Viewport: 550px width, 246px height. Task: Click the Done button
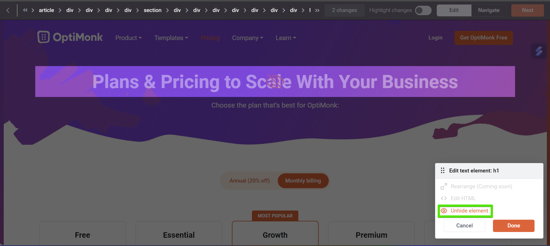click(x=514, y=226)
